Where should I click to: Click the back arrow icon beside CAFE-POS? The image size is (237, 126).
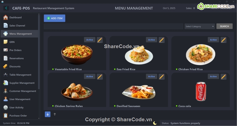(x=6, y=8)
